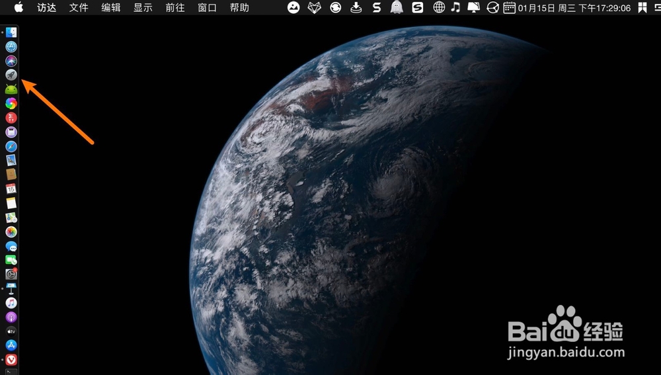661x375 pixels.
Task: Open the Messages app in Dock
Action: click(x=11, y=246)
